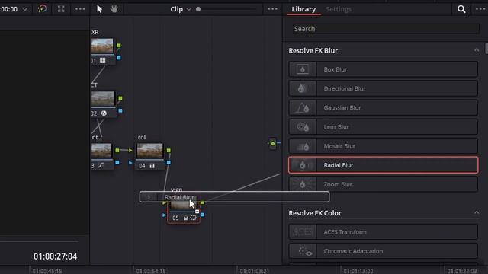
Task: Open viewer options three-dot menu
Action: pos(80,9)
